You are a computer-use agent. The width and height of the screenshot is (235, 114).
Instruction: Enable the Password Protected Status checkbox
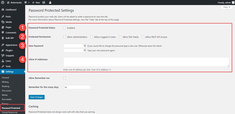coord(65,28)
